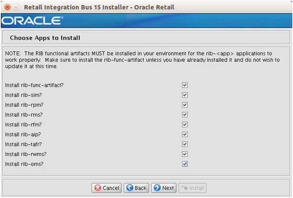Toggle the Install rib-tafr checkbox
The height and width of the screenshot is (198, 293).
coord(185,144)
